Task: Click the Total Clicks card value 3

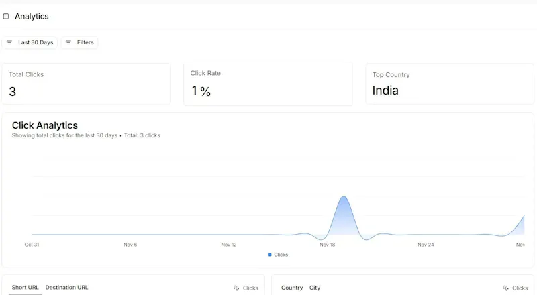Action: 12,92
